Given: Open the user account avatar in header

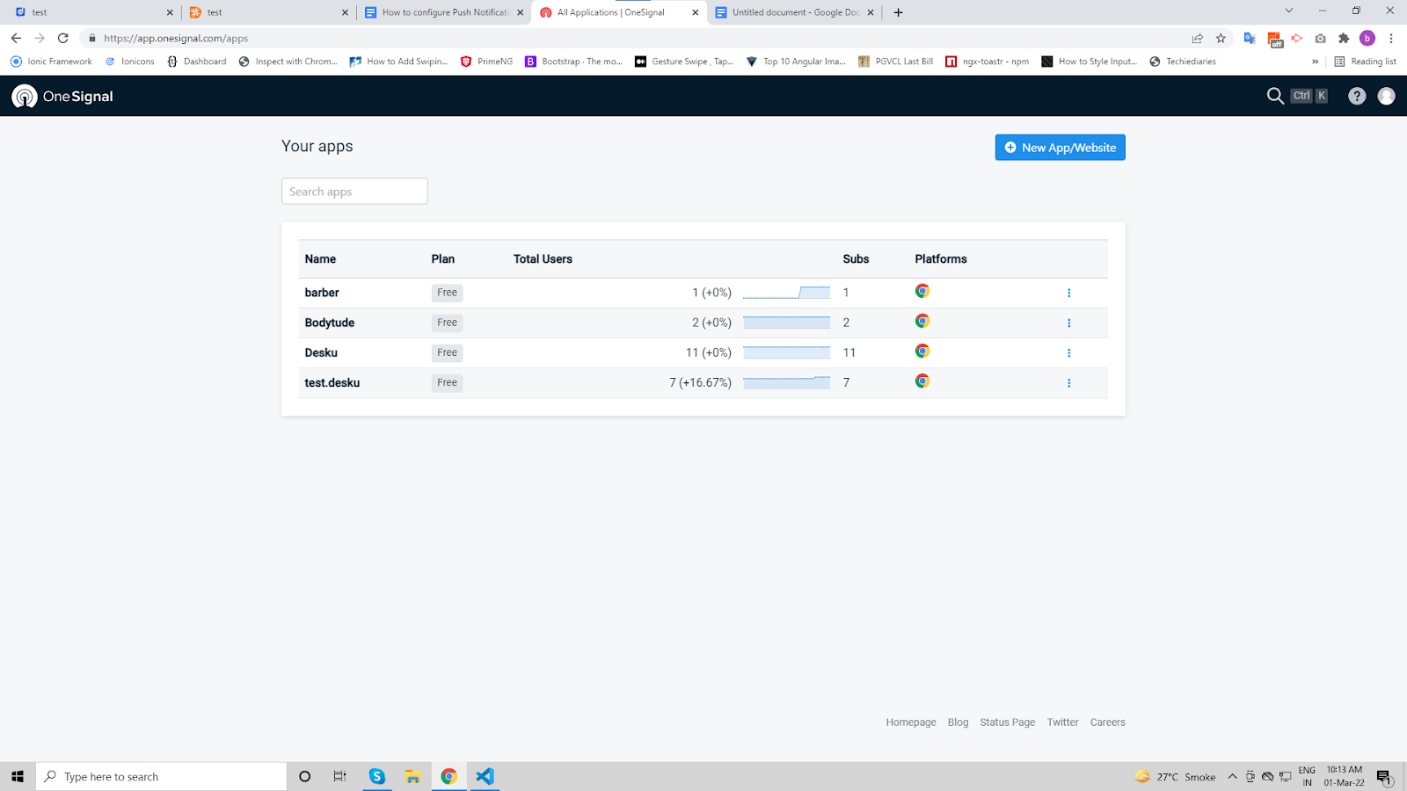Looking at the screenshot, I should tap(1386, 96).
